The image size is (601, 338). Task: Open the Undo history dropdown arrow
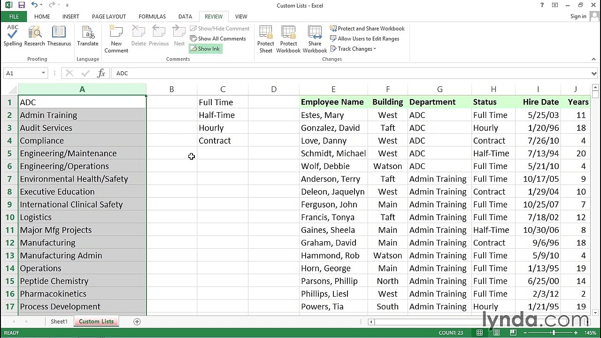(x=42, y=5)
